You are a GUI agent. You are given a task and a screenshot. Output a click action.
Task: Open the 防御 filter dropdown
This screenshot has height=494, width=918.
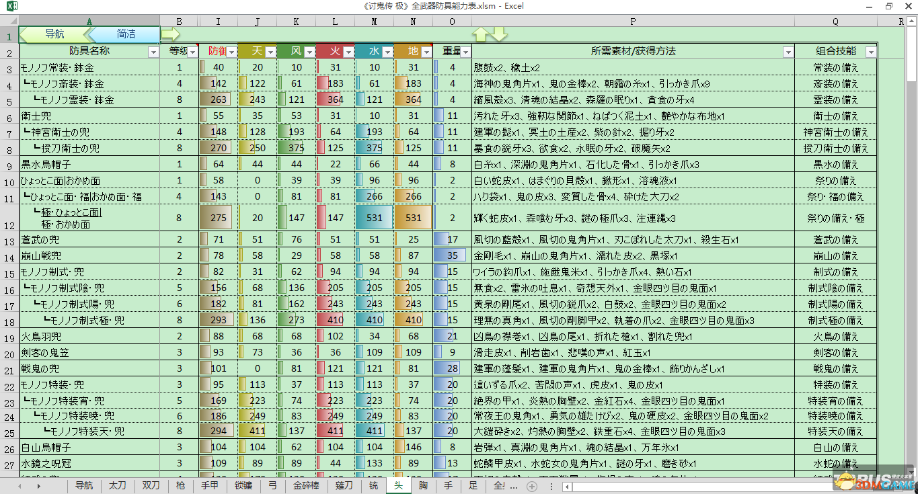pos(232,52)
